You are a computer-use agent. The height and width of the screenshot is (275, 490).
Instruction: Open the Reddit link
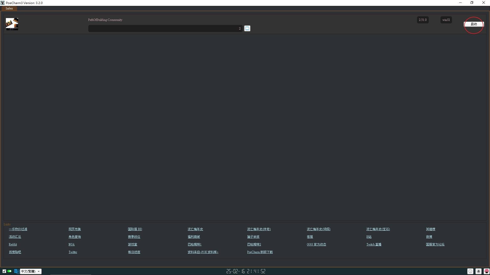(13, 244)
